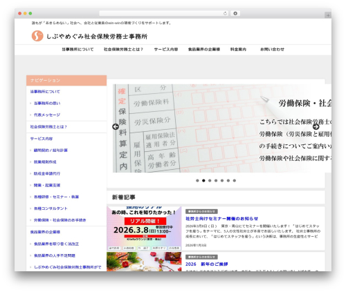Select the sixth slideshow dot
This screenshot has height=292, width=346.
[228, 181]
